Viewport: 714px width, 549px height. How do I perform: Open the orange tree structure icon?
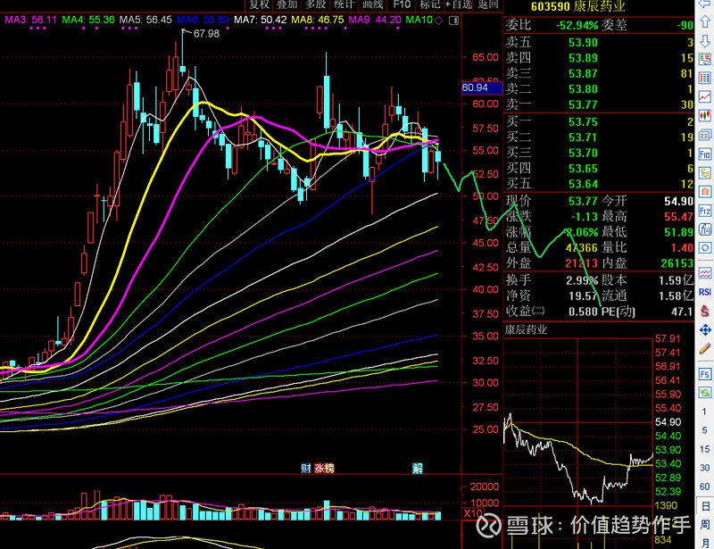[x=705, y=173]
